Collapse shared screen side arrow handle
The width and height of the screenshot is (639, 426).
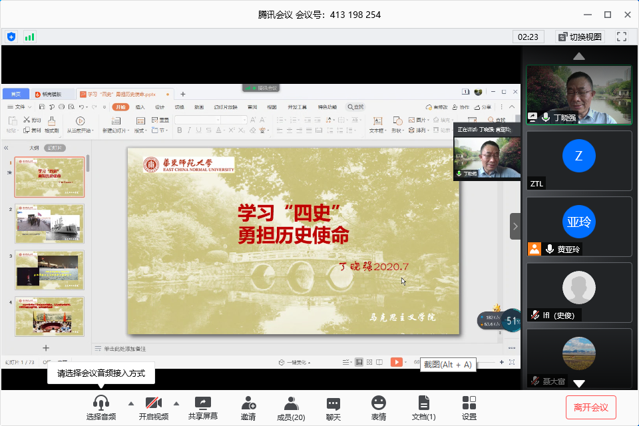coord(515,226)
